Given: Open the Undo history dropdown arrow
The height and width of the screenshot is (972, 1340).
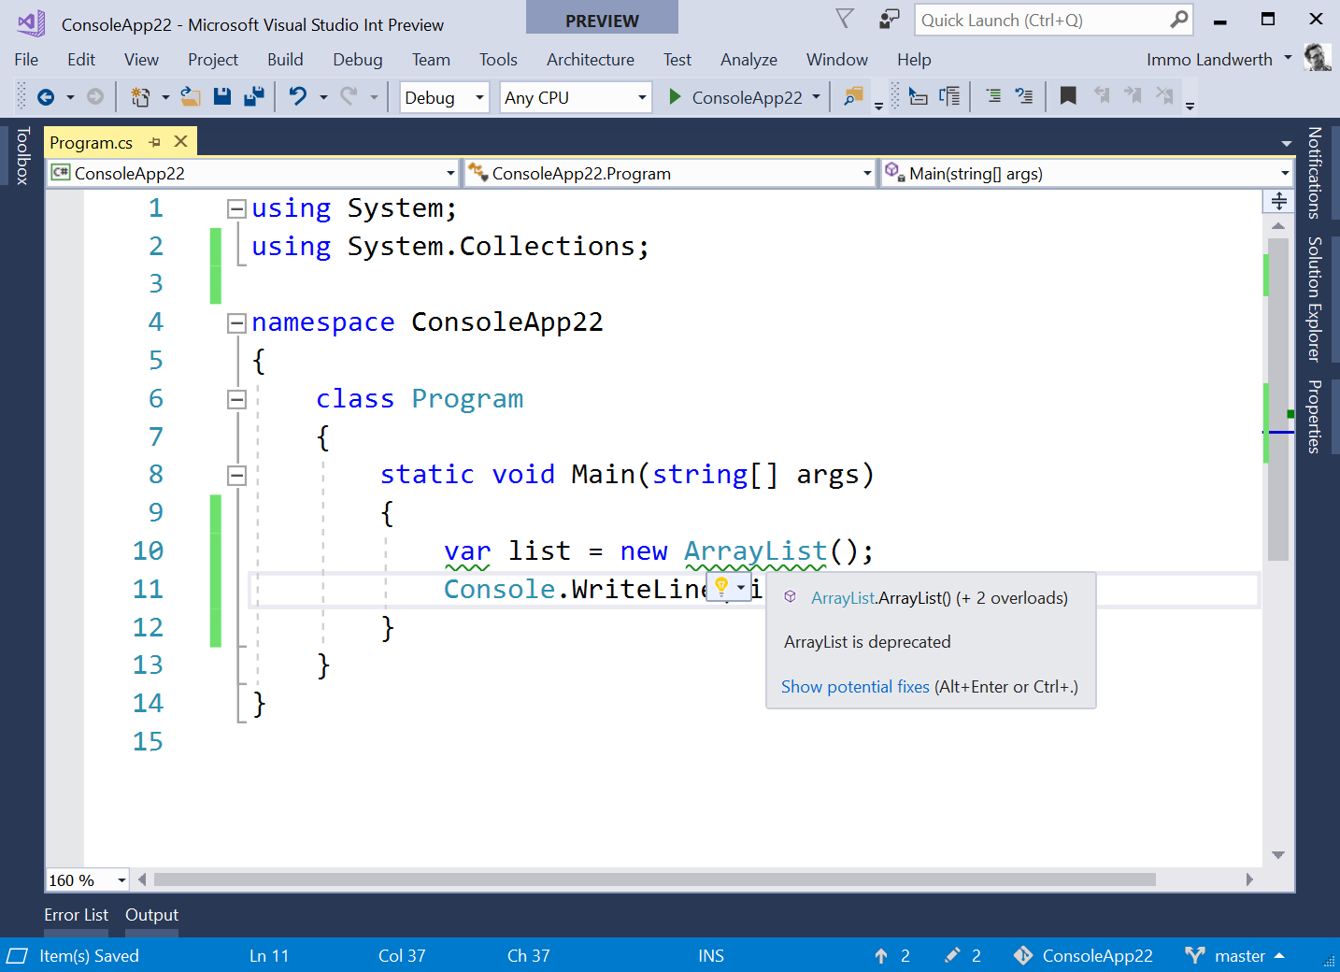Looking at the screenshot, I should pos(323,97).
